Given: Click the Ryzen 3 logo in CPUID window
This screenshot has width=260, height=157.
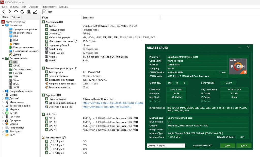Looking at the screenshot, I should pyautogui.click(x=238, y=66).
